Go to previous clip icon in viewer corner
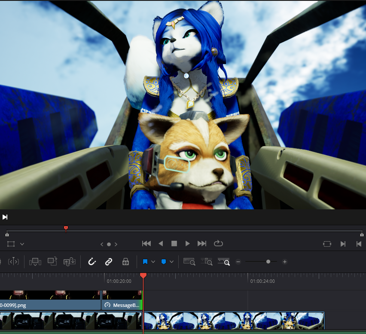 coord(359,244)
